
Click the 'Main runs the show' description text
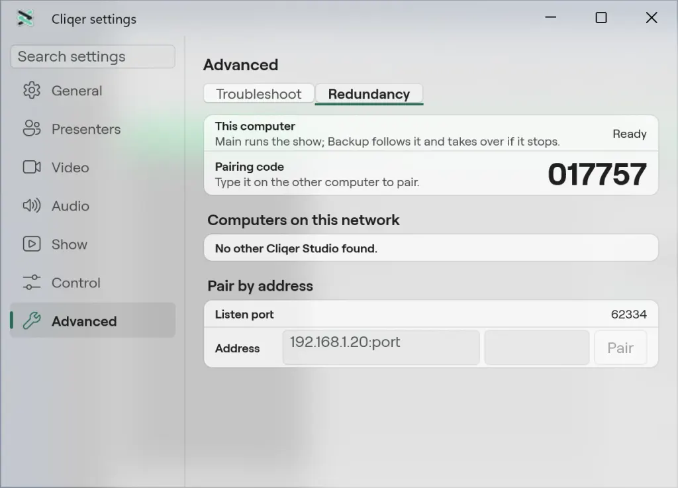pos(387,141)
